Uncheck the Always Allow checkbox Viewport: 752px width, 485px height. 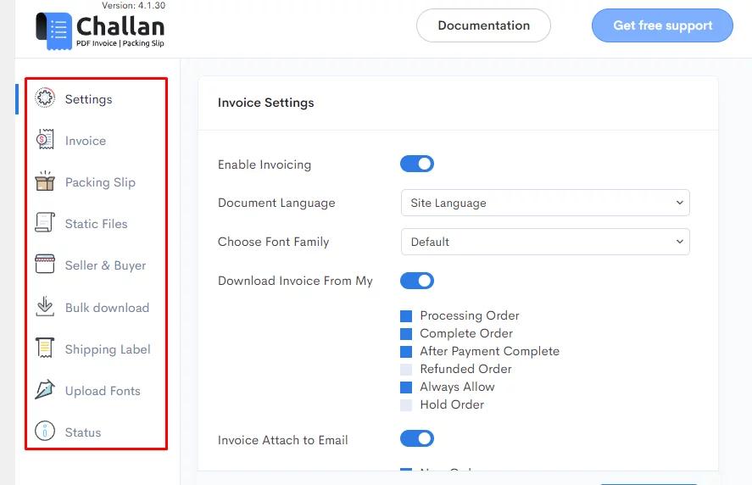point(406,387)
